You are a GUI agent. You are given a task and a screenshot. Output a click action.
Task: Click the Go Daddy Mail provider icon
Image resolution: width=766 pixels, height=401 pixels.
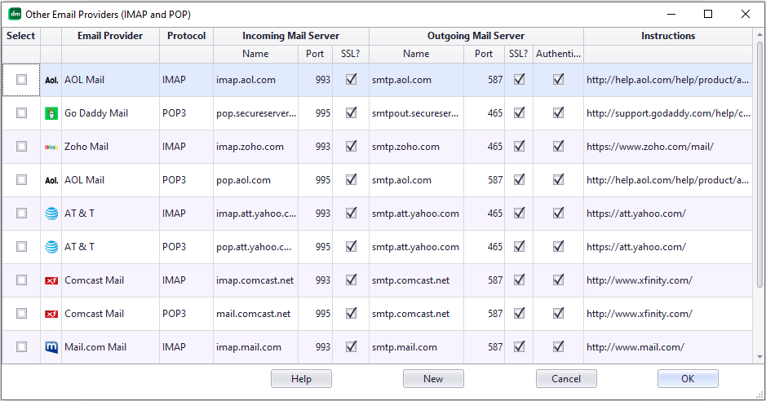[x=51, y=113]
